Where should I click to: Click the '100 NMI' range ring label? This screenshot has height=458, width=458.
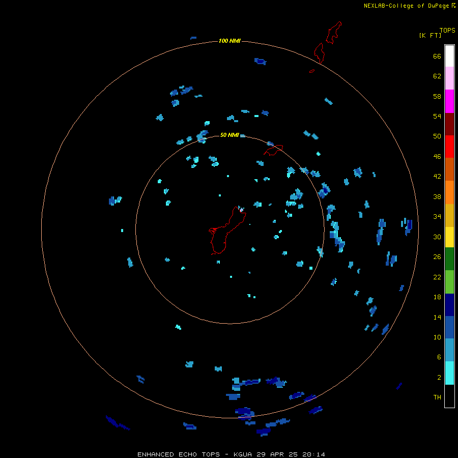pyautogui.click(x=230, y=41)
